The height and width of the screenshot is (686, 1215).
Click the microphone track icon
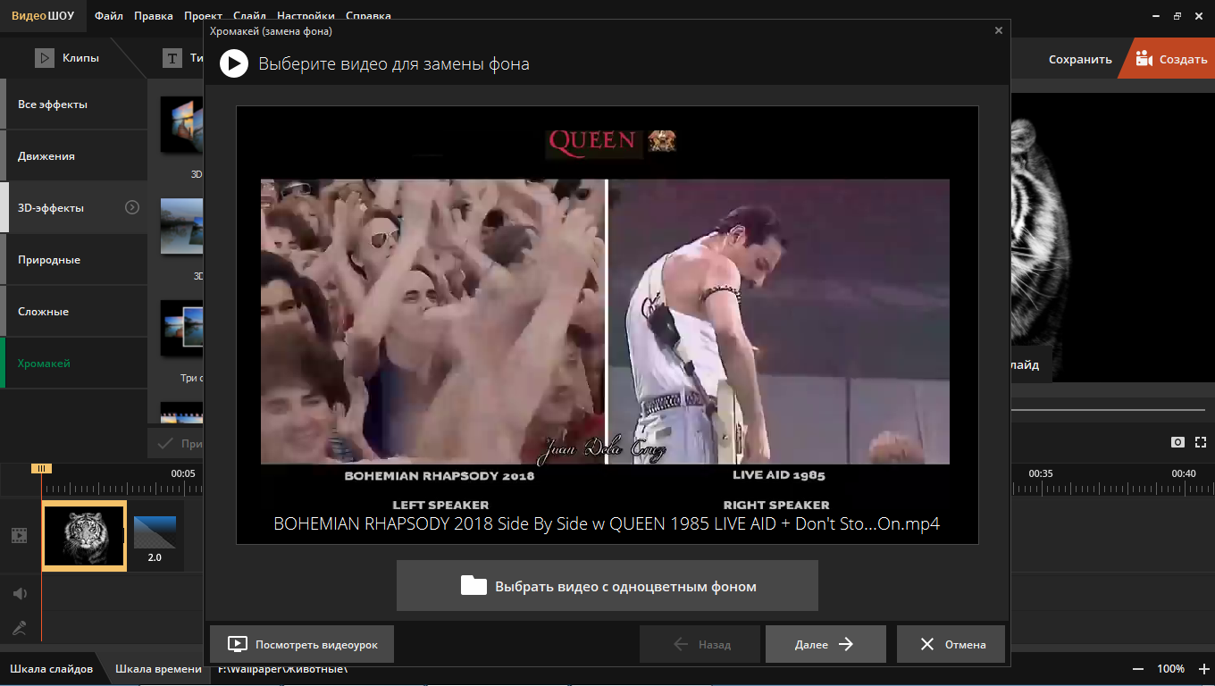pos(19,628)
